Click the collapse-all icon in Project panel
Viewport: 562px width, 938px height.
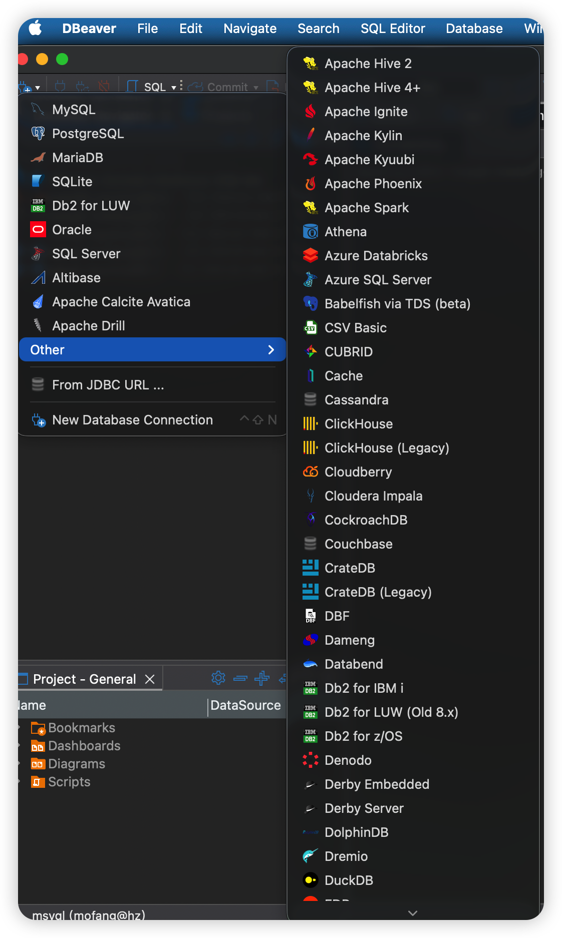click(240, 678)
